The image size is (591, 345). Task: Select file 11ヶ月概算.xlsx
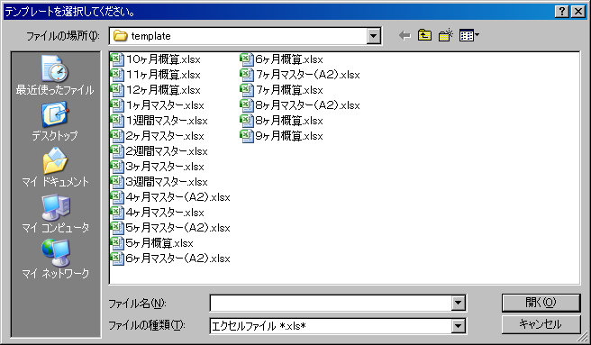point(155,75)
